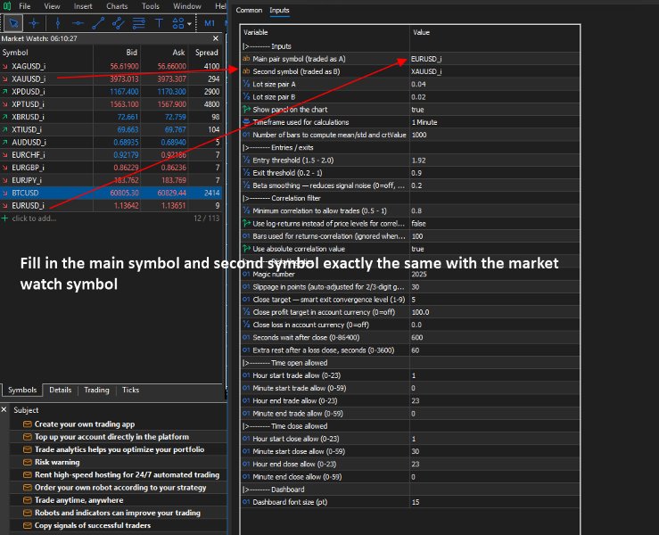The width and height of the screenshot is (659, 535).
Task: Edit the 'XAUUSD_i' second symbol value
Action: pyautogui.click(x=495, y=71)
